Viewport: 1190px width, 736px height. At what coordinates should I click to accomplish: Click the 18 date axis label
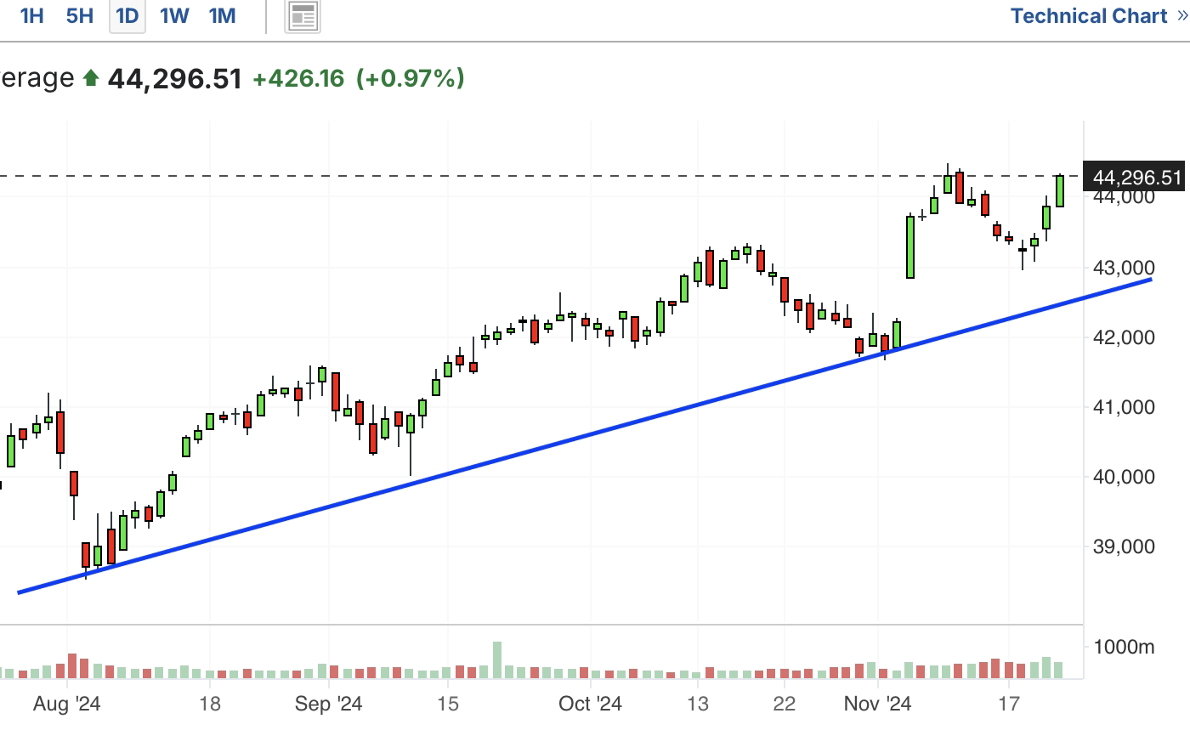210,705
